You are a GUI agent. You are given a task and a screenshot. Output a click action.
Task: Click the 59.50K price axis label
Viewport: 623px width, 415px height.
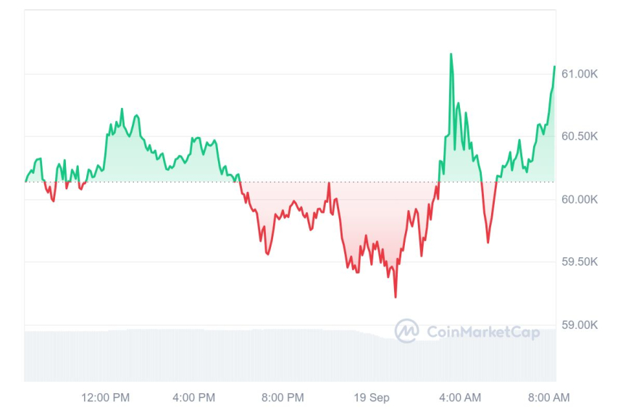579,261
